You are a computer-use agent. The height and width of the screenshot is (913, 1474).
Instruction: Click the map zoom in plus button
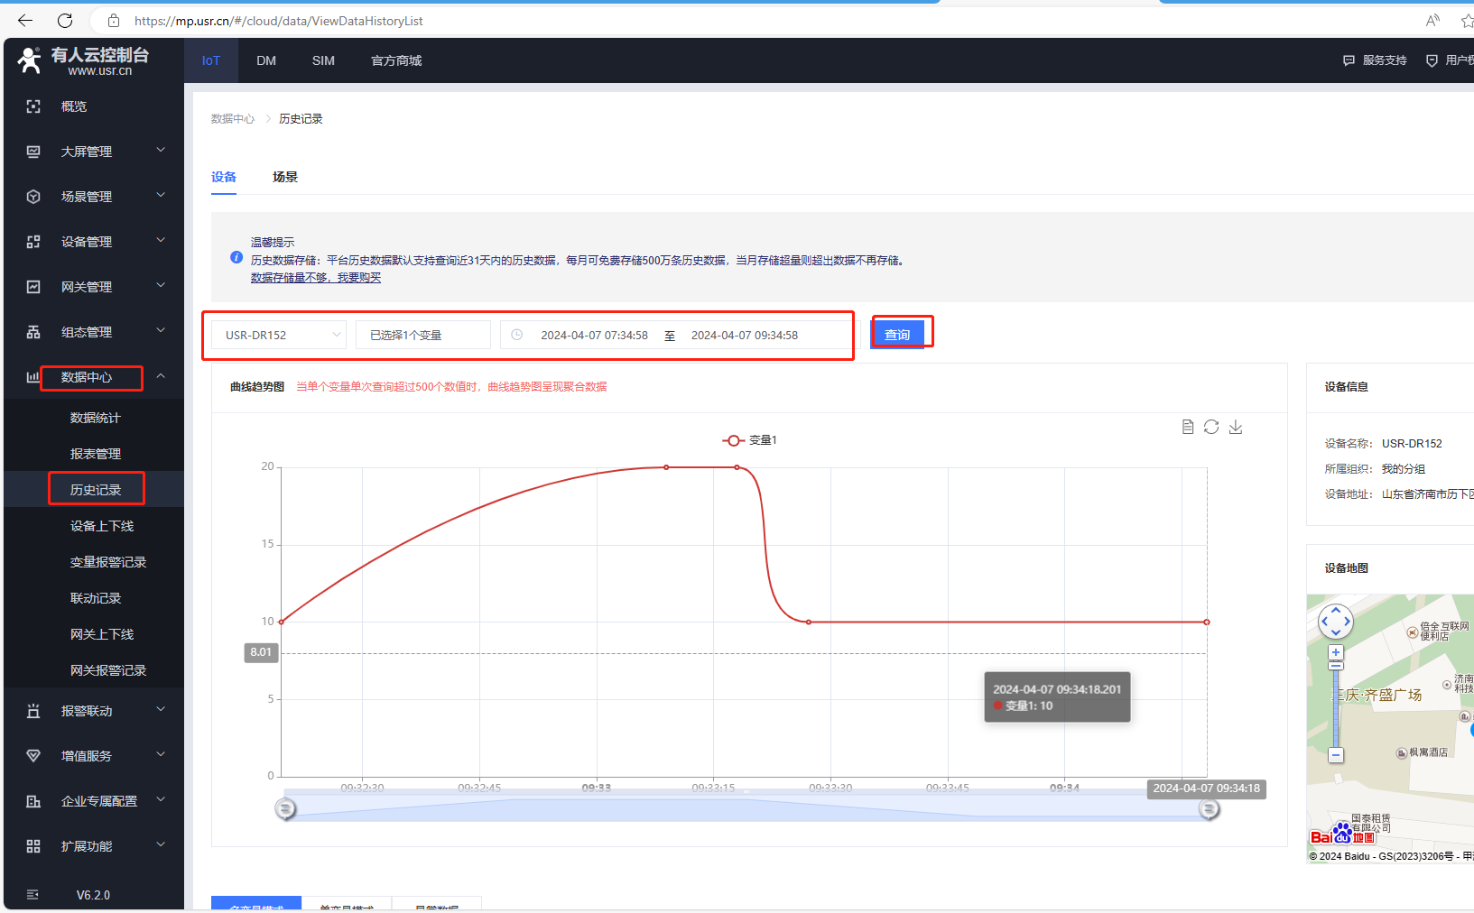[1336, 652]
